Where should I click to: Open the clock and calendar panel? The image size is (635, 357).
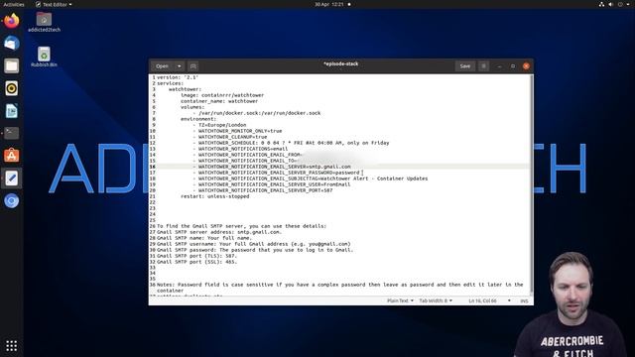(x=332, y=4)
